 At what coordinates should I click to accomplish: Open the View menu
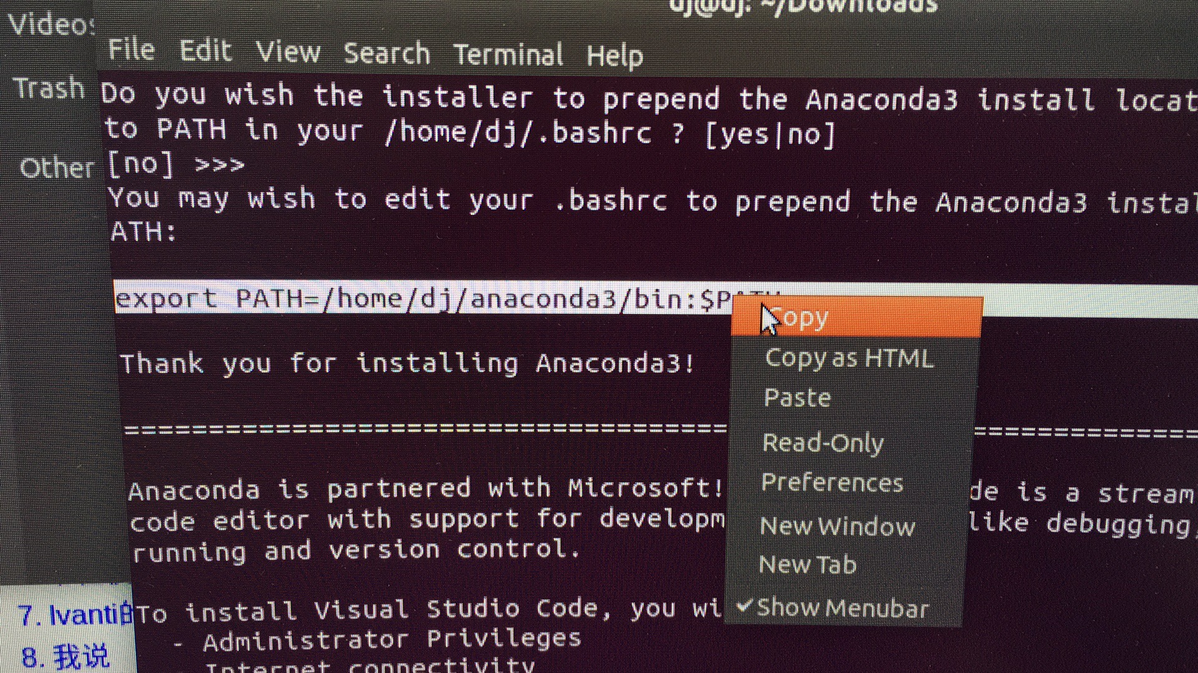click(x=288, y=52)
